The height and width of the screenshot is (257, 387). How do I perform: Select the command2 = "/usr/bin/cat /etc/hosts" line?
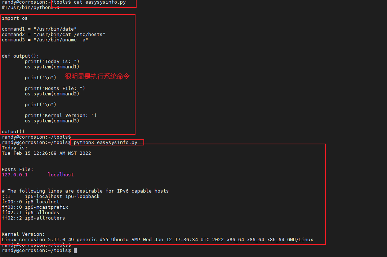(x=54, y=35)
